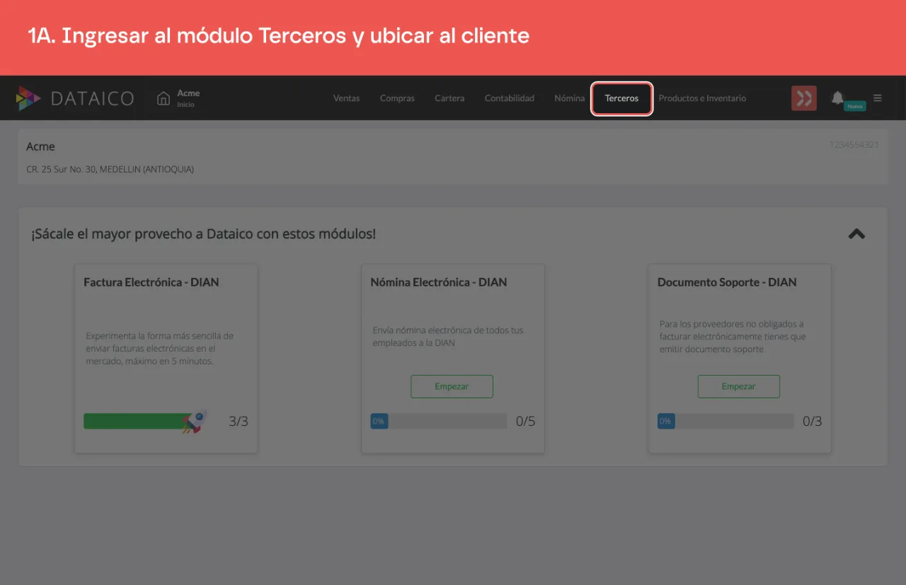The image size is (906, 585).
Task: Collapse the modules panel with chevron
Action: 856,233
